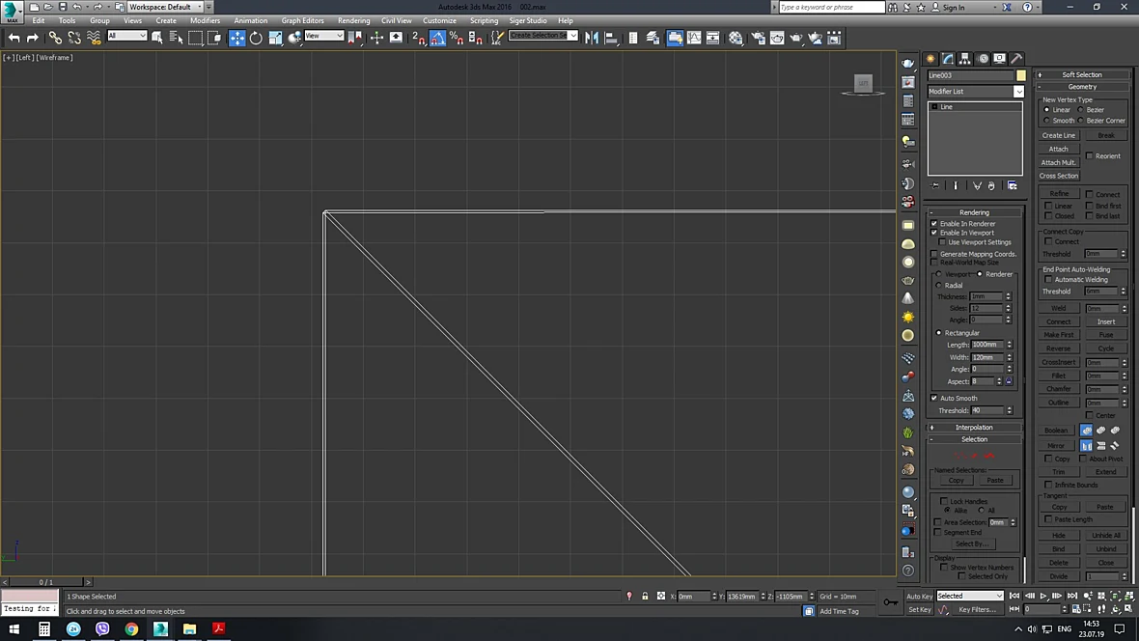Click the Play Animation button
This screenshot has width=1139, height=641.
(x=1043, y=596)
